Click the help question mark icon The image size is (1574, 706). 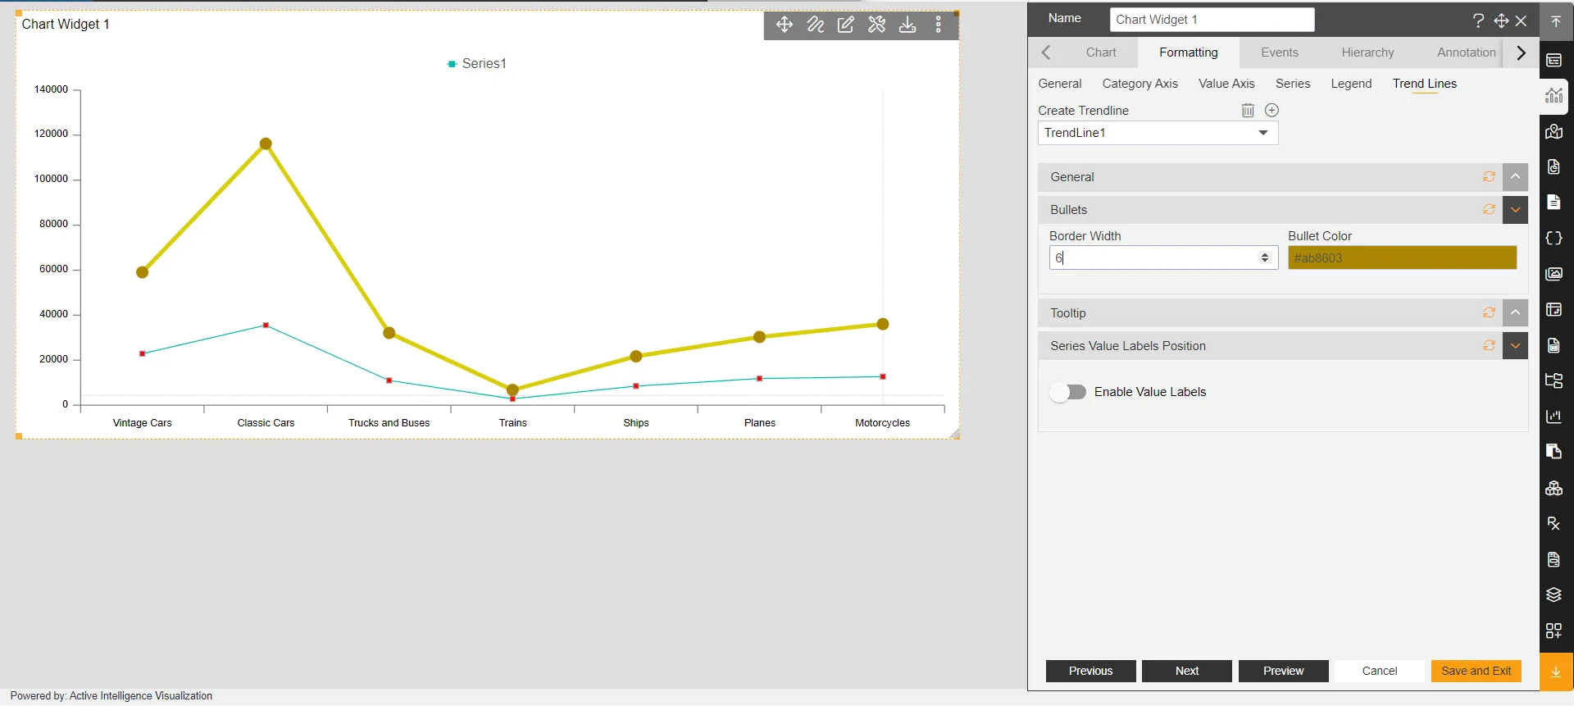click(1478, 20)
